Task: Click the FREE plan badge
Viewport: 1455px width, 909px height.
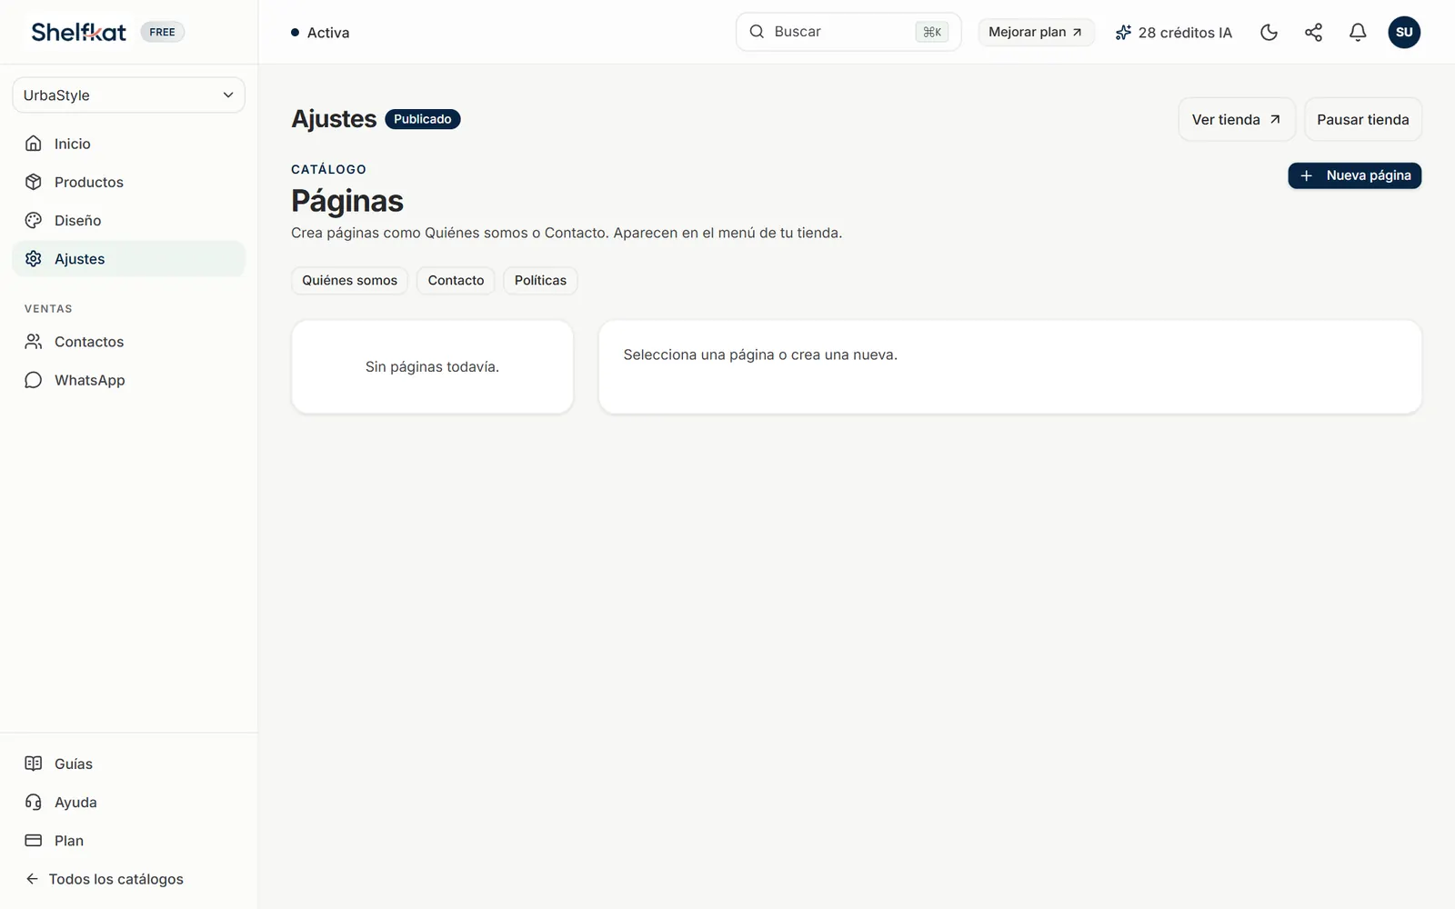Action: (x=162, y=32)
